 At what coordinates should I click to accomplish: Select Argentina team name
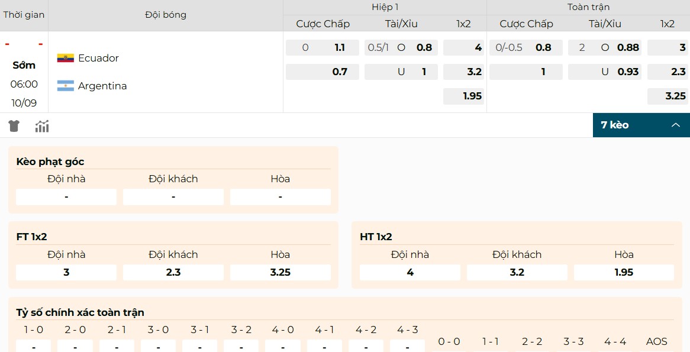[x=102, y=86]
